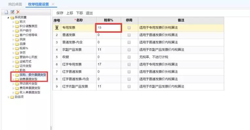Toggle the 停用 checkbox for 收据

[129, 57]
